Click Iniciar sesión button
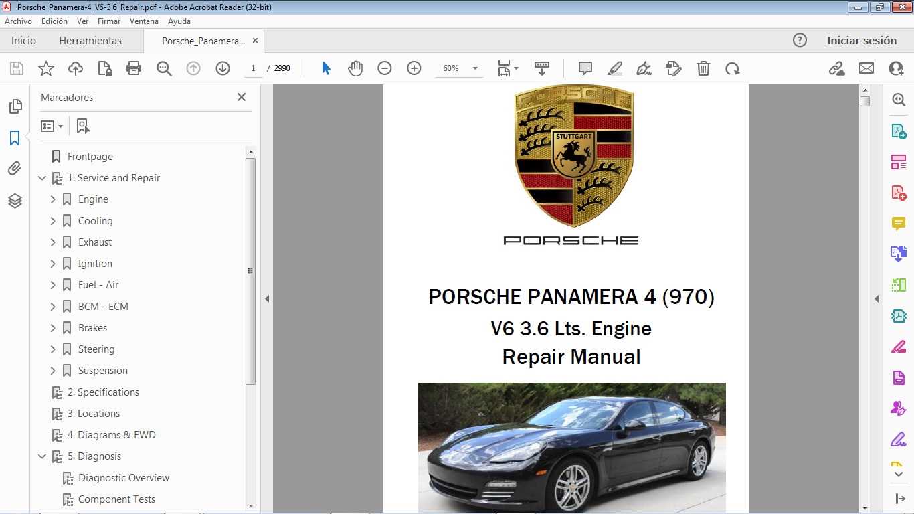The image size is (914, 514). click(x=861, y=40)
